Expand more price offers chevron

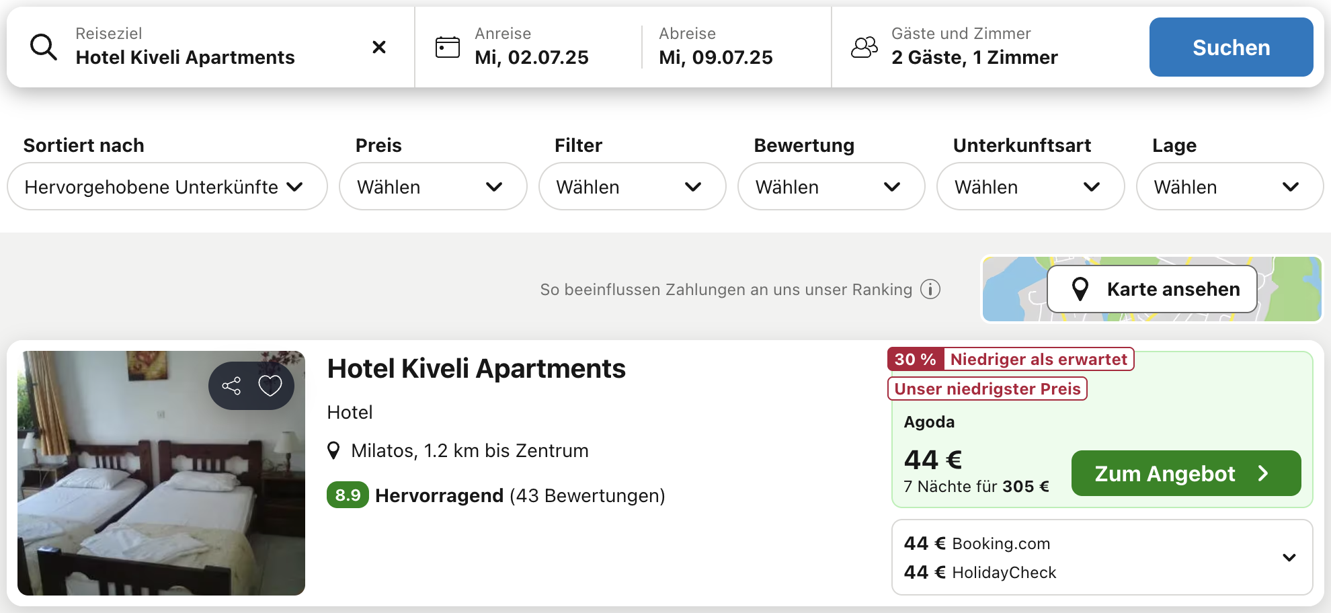1289,558
